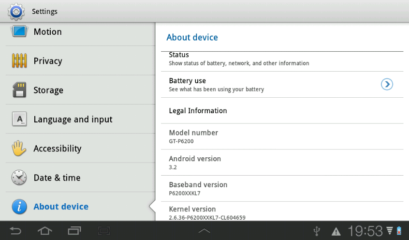Screen dimensions: 409x240
Task: Tap the Storage SD card icon
Action: (x=19, y=90)
